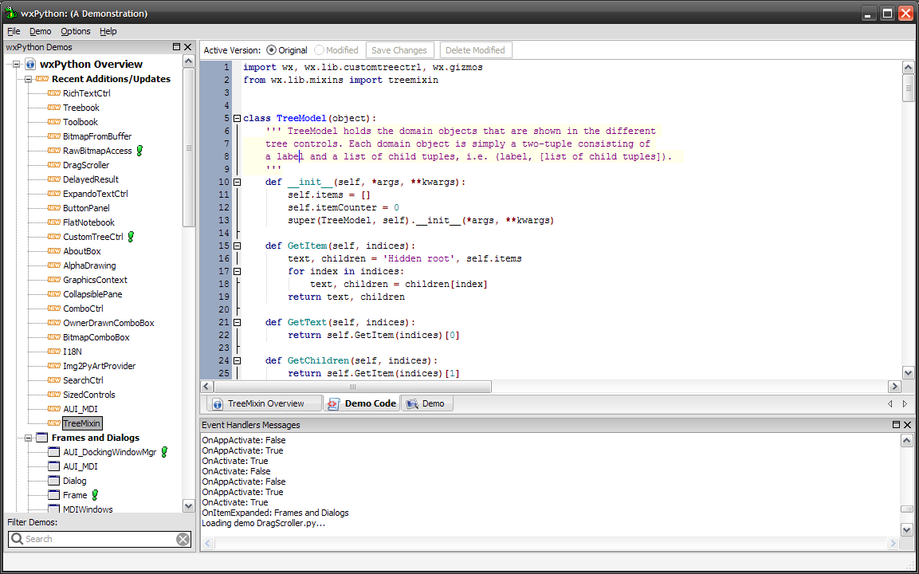Click the NEW icon beside RichTextCtrl

click(x=54, y=93)
